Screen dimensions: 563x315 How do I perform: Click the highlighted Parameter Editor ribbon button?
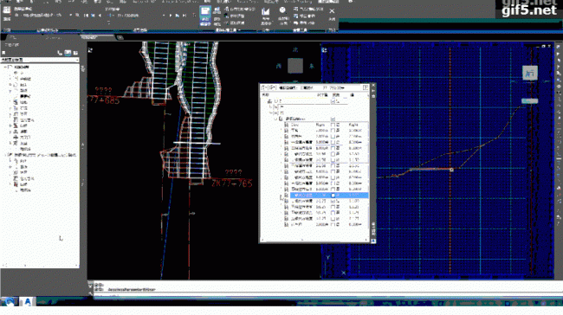(x=205, y=16)
